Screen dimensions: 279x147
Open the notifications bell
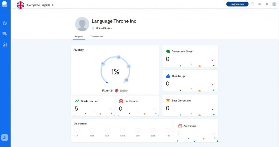click(267, 4)
